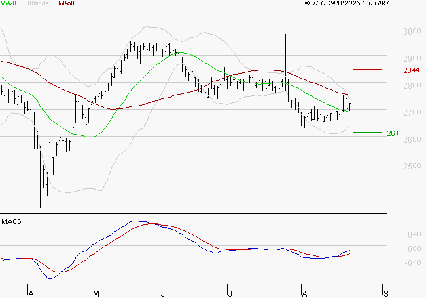Click the 040 MACD axis label

(414, 234)
